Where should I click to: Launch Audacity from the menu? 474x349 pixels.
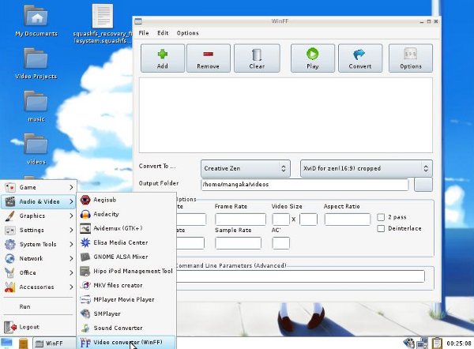(126, 214)
